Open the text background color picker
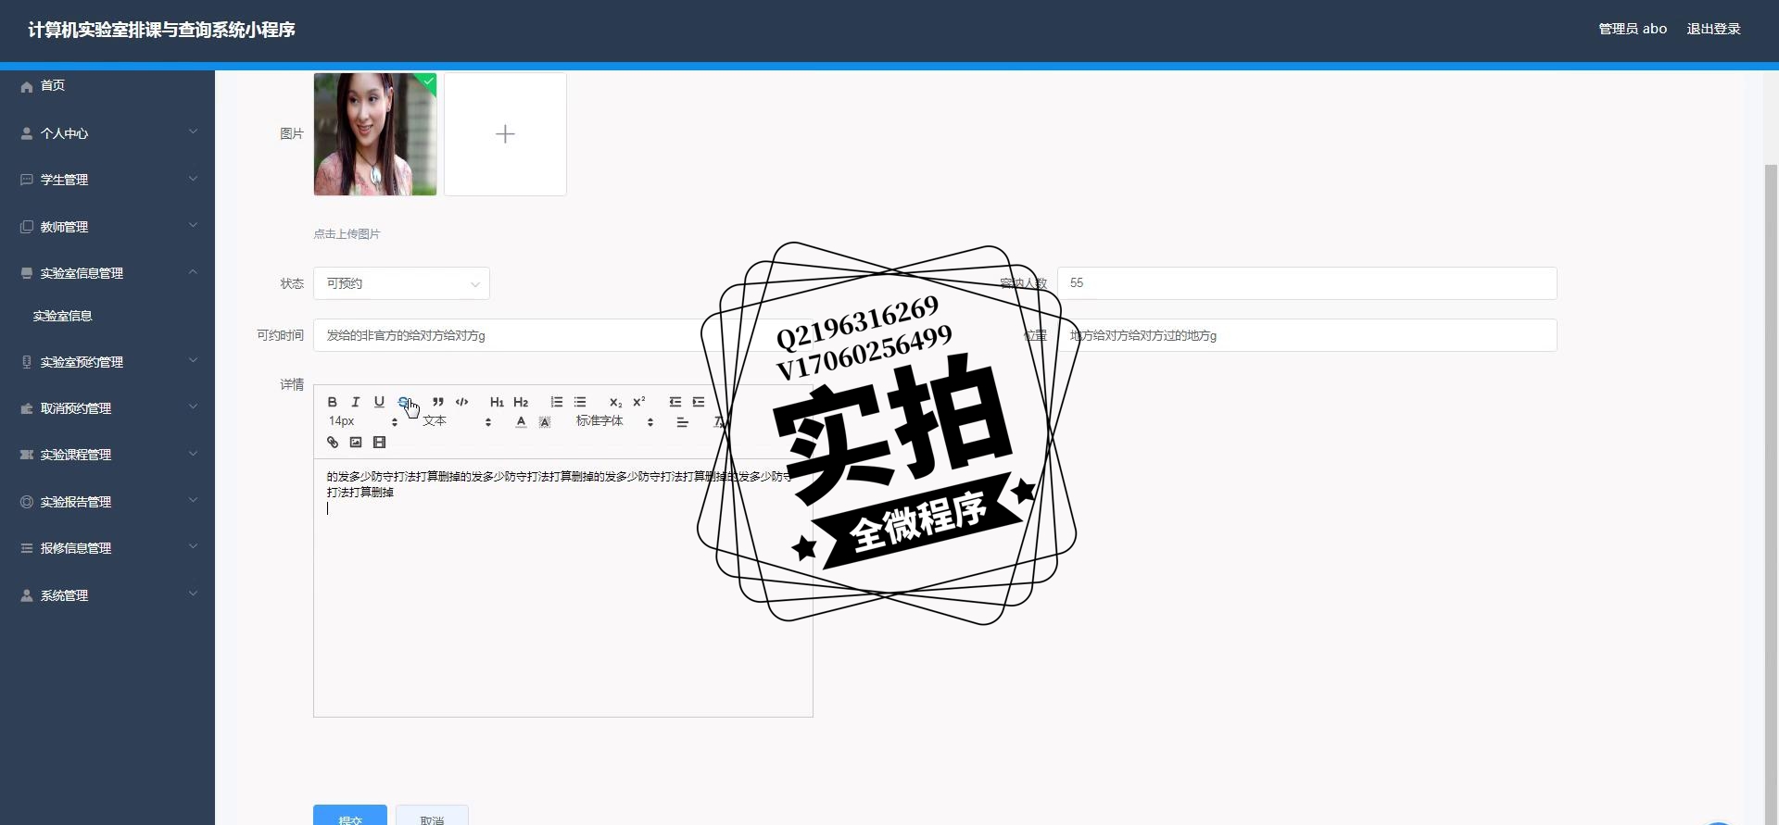This screenshot has height=825, width=1779. click(545, 422)
